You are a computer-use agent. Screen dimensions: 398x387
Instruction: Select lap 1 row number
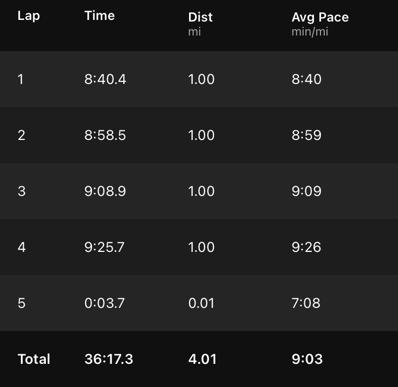pos(21,79)
